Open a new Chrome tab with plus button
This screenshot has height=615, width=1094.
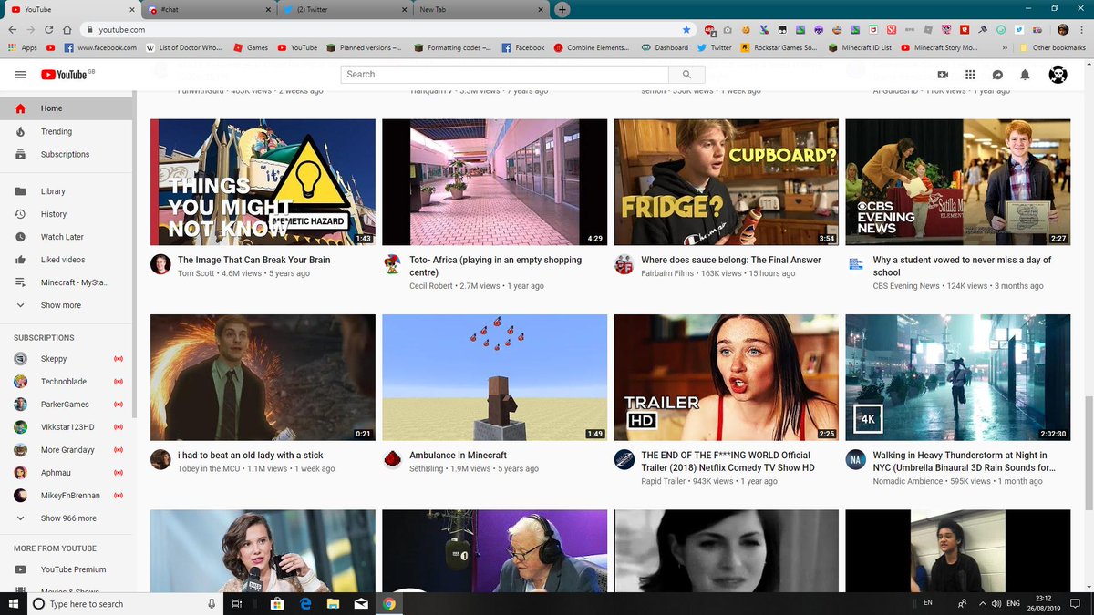pos(562,9)
